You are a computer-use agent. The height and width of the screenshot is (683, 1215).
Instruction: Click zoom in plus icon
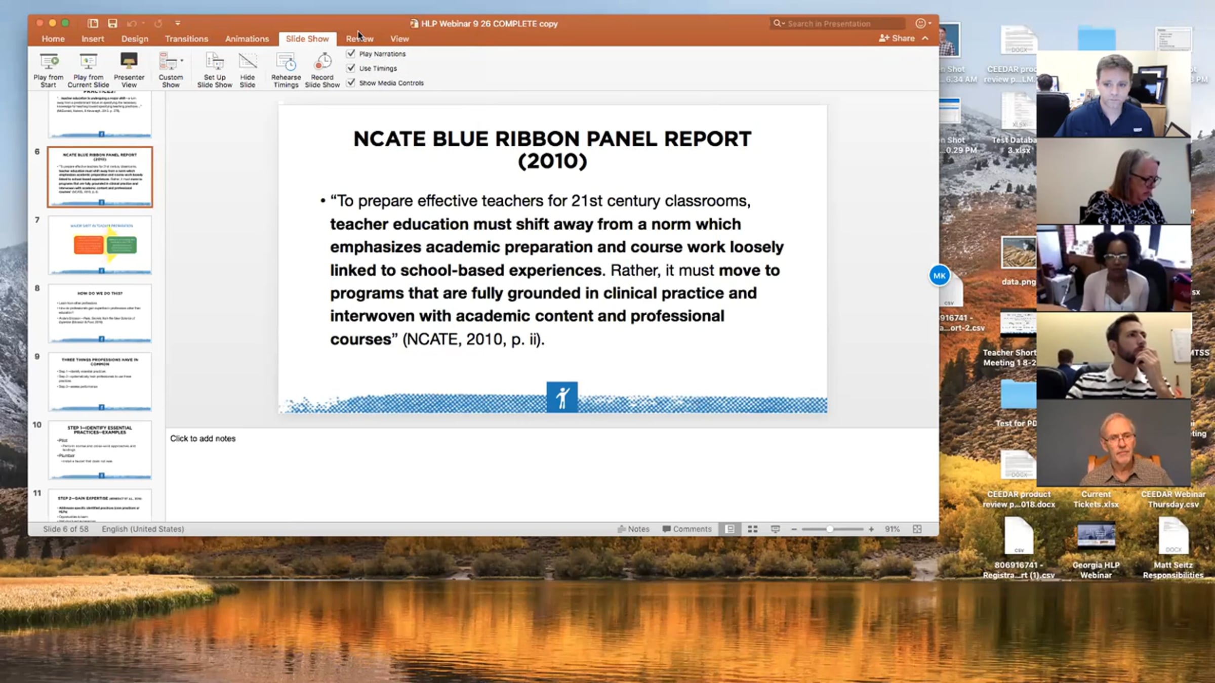(x=871, y=529)
